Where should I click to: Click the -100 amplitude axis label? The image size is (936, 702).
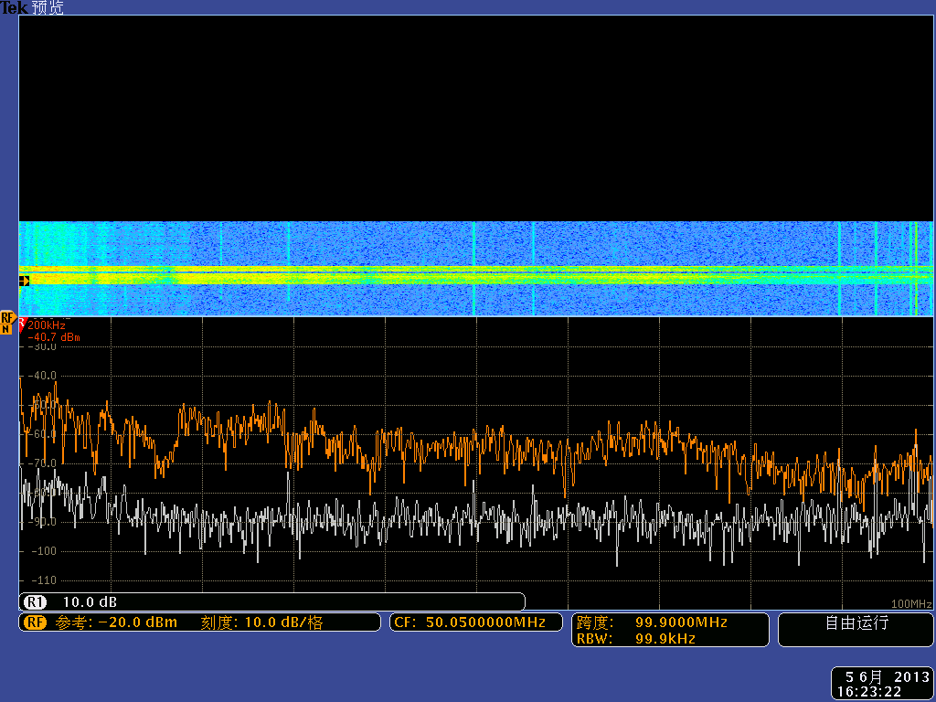(44, 551)
